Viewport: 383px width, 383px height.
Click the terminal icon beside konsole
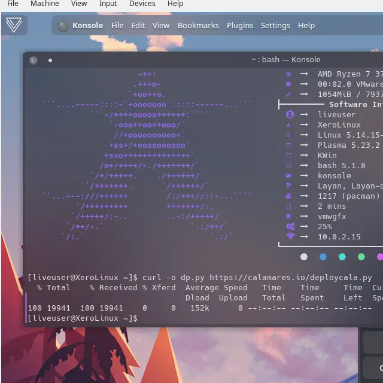tap(288, 175)
